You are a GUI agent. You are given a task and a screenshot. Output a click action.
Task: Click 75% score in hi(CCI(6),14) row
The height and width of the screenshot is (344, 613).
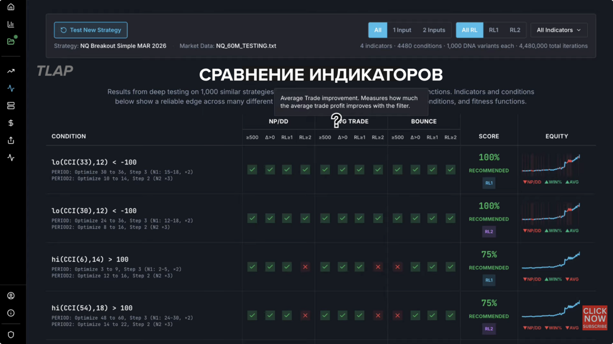pyautogui.click(x=489, y=255)
